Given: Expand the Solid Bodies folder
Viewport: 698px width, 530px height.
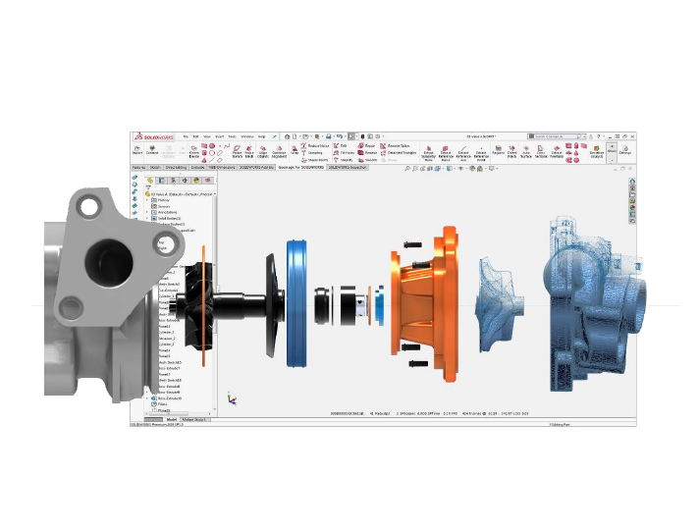Looking at the screenshot, I should pyautogui.click(x=147, y=218).
